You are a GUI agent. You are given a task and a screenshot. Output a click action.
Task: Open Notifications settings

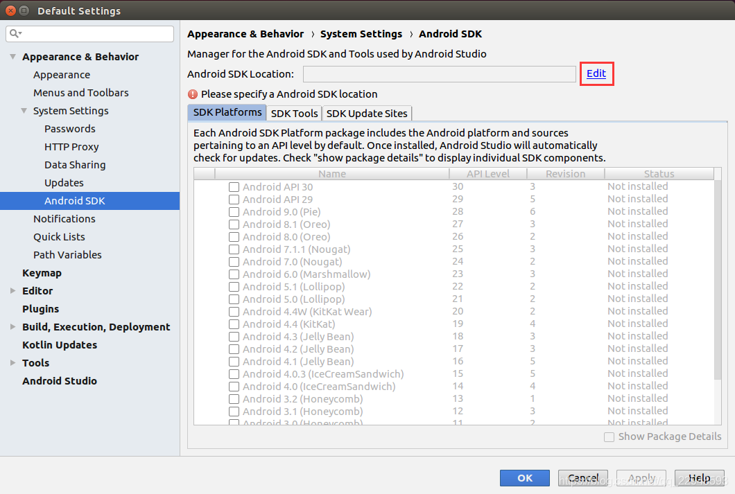point(64,219)
